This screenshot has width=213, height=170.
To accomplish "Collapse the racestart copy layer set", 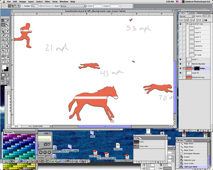I will [x=187, y=24].
